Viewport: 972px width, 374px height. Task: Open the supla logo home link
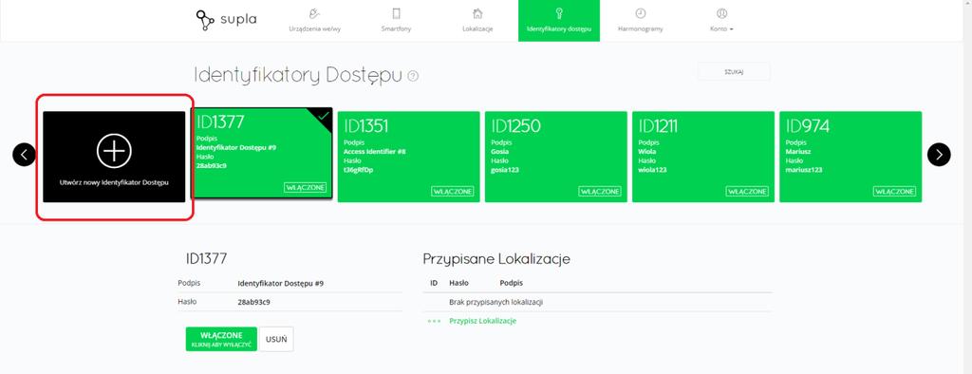[226, 20]
